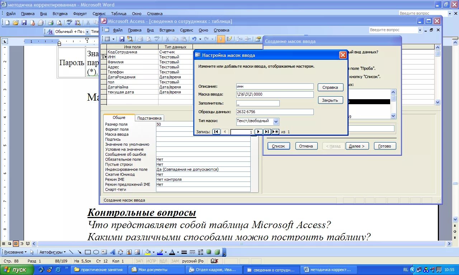459x275 pixels.
Task: Switch to the Подстановка tab
Action: [150, 118]
